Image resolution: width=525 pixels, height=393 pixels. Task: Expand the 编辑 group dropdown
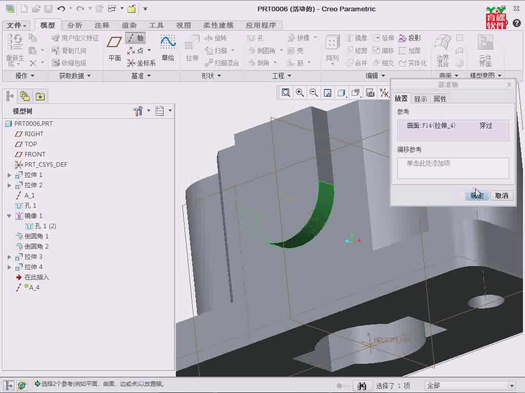375,76
